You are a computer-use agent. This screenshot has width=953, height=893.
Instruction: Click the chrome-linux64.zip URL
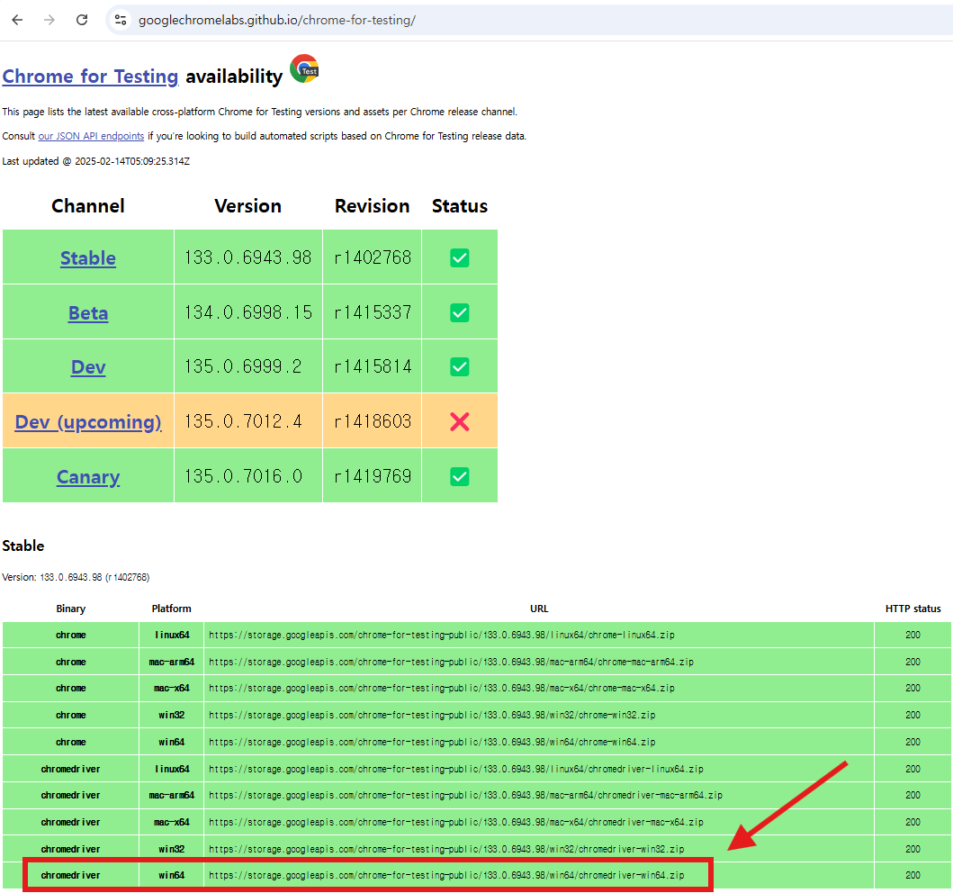click(x=442, y=635)
